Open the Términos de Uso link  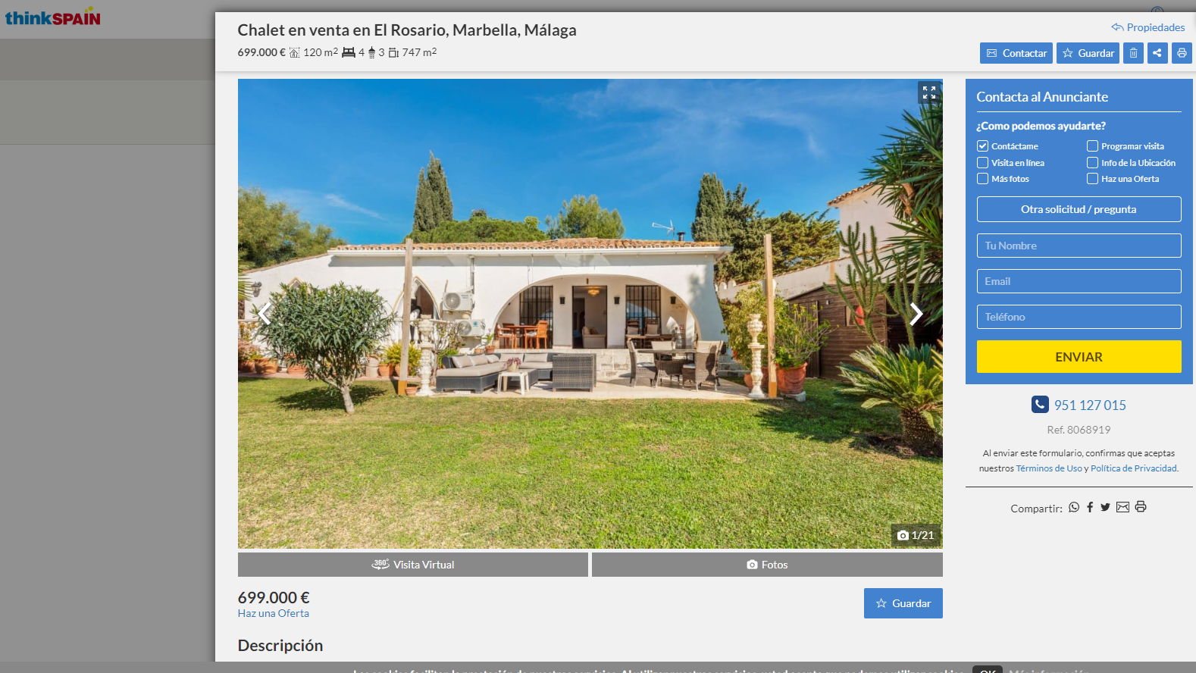click(x=1049, y=468)
